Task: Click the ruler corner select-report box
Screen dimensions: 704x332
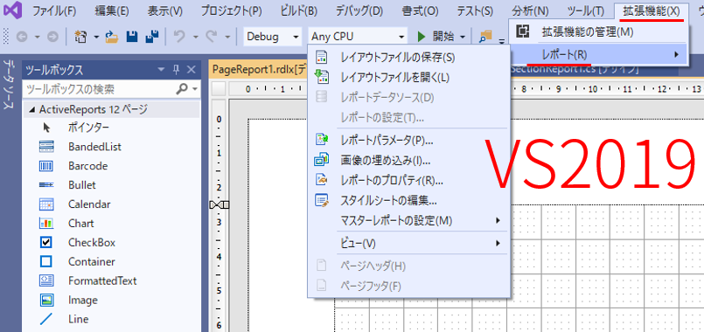Action: pyautogui.click(x=219, y=89)
